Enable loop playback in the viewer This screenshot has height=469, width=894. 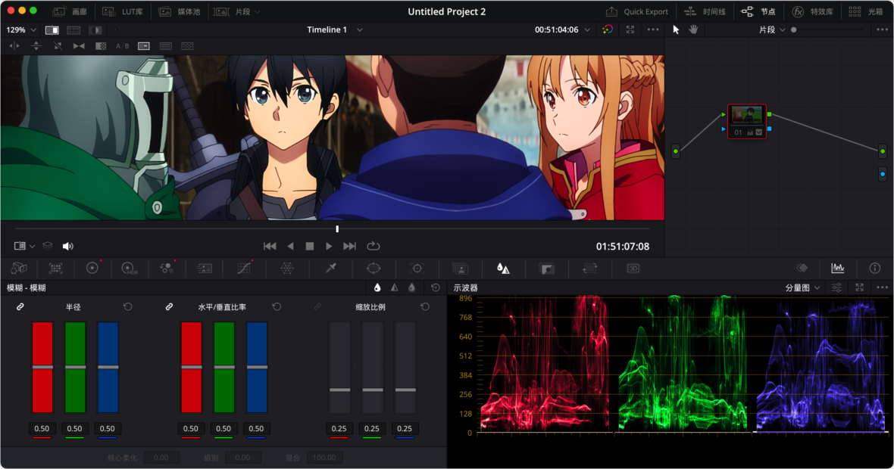click(373, 246)
